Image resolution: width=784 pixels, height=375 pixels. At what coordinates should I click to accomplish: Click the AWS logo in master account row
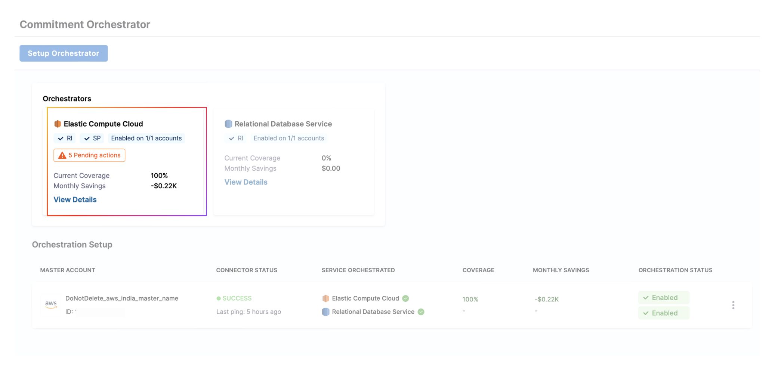(51, 304)
